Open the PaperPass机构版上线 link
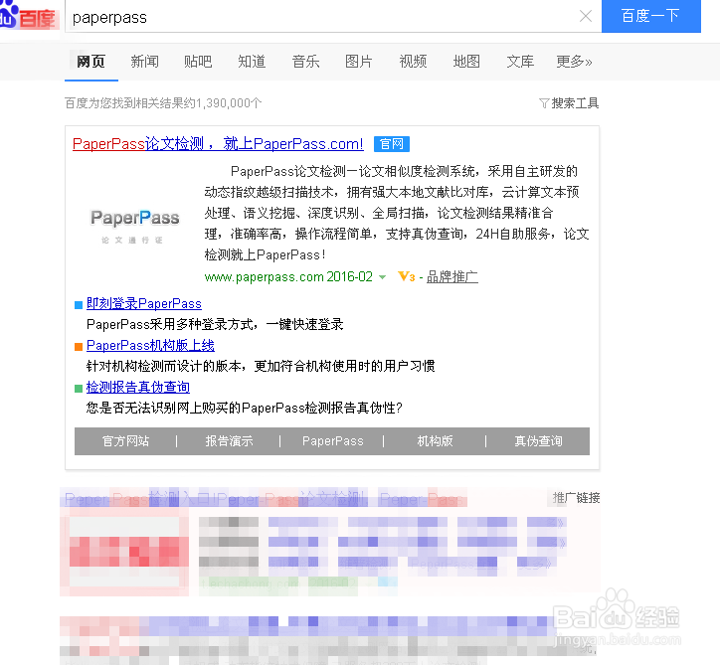 [x=150, y=346]
